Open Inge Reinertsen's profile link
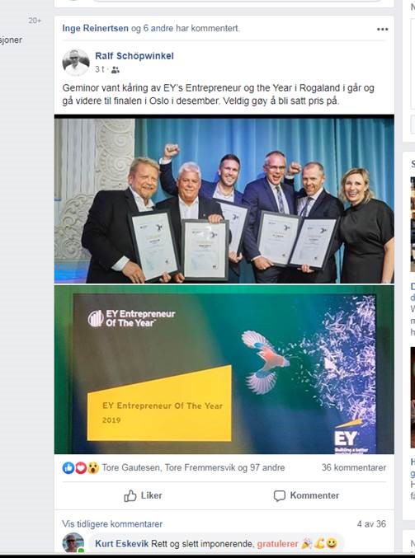The height and width of the screenshot is (558, 415). coord(95,29)
